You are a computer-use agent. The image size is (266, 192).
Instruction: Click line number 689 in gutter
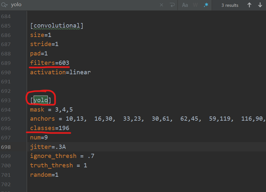(x=6, y=63)
